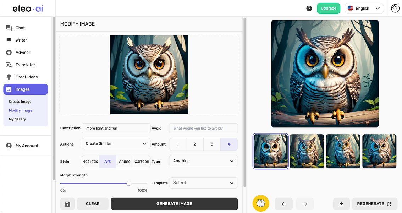Open the English language dropdown
Image resolution: width=402 pixels, height=213 pixels.
[x=364, y=8]
